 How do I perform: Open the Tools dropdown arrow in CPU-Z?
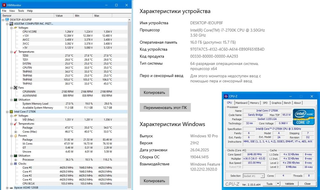tap(278, 184)
